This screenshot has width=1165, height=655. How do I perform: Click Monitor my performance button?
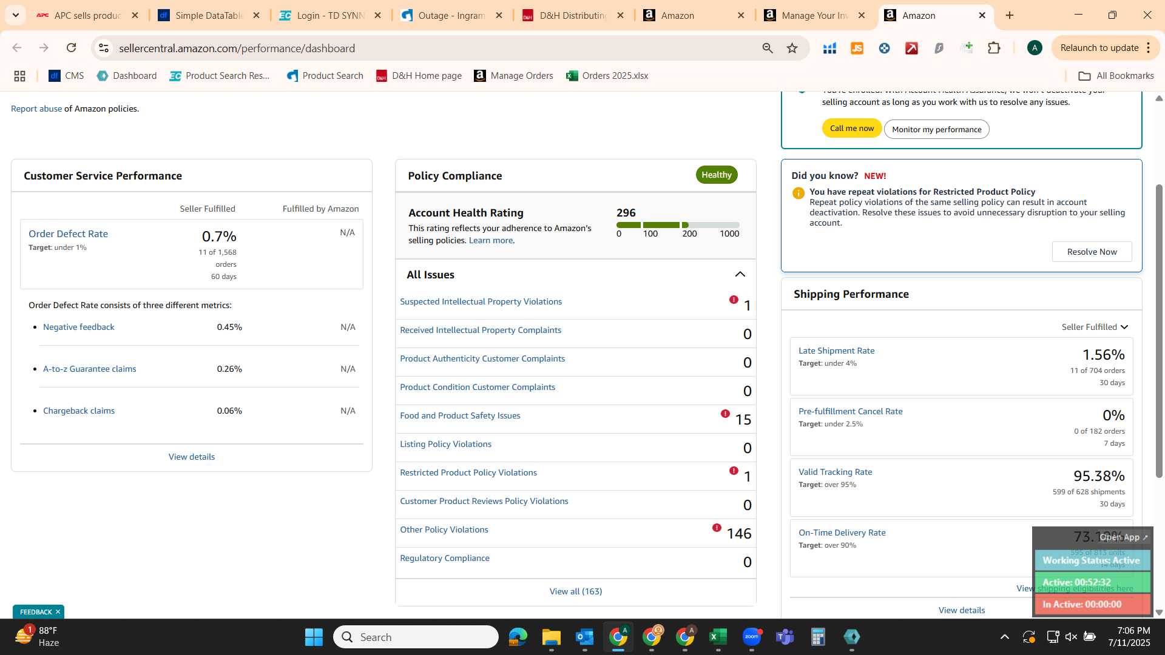point(936,129)
